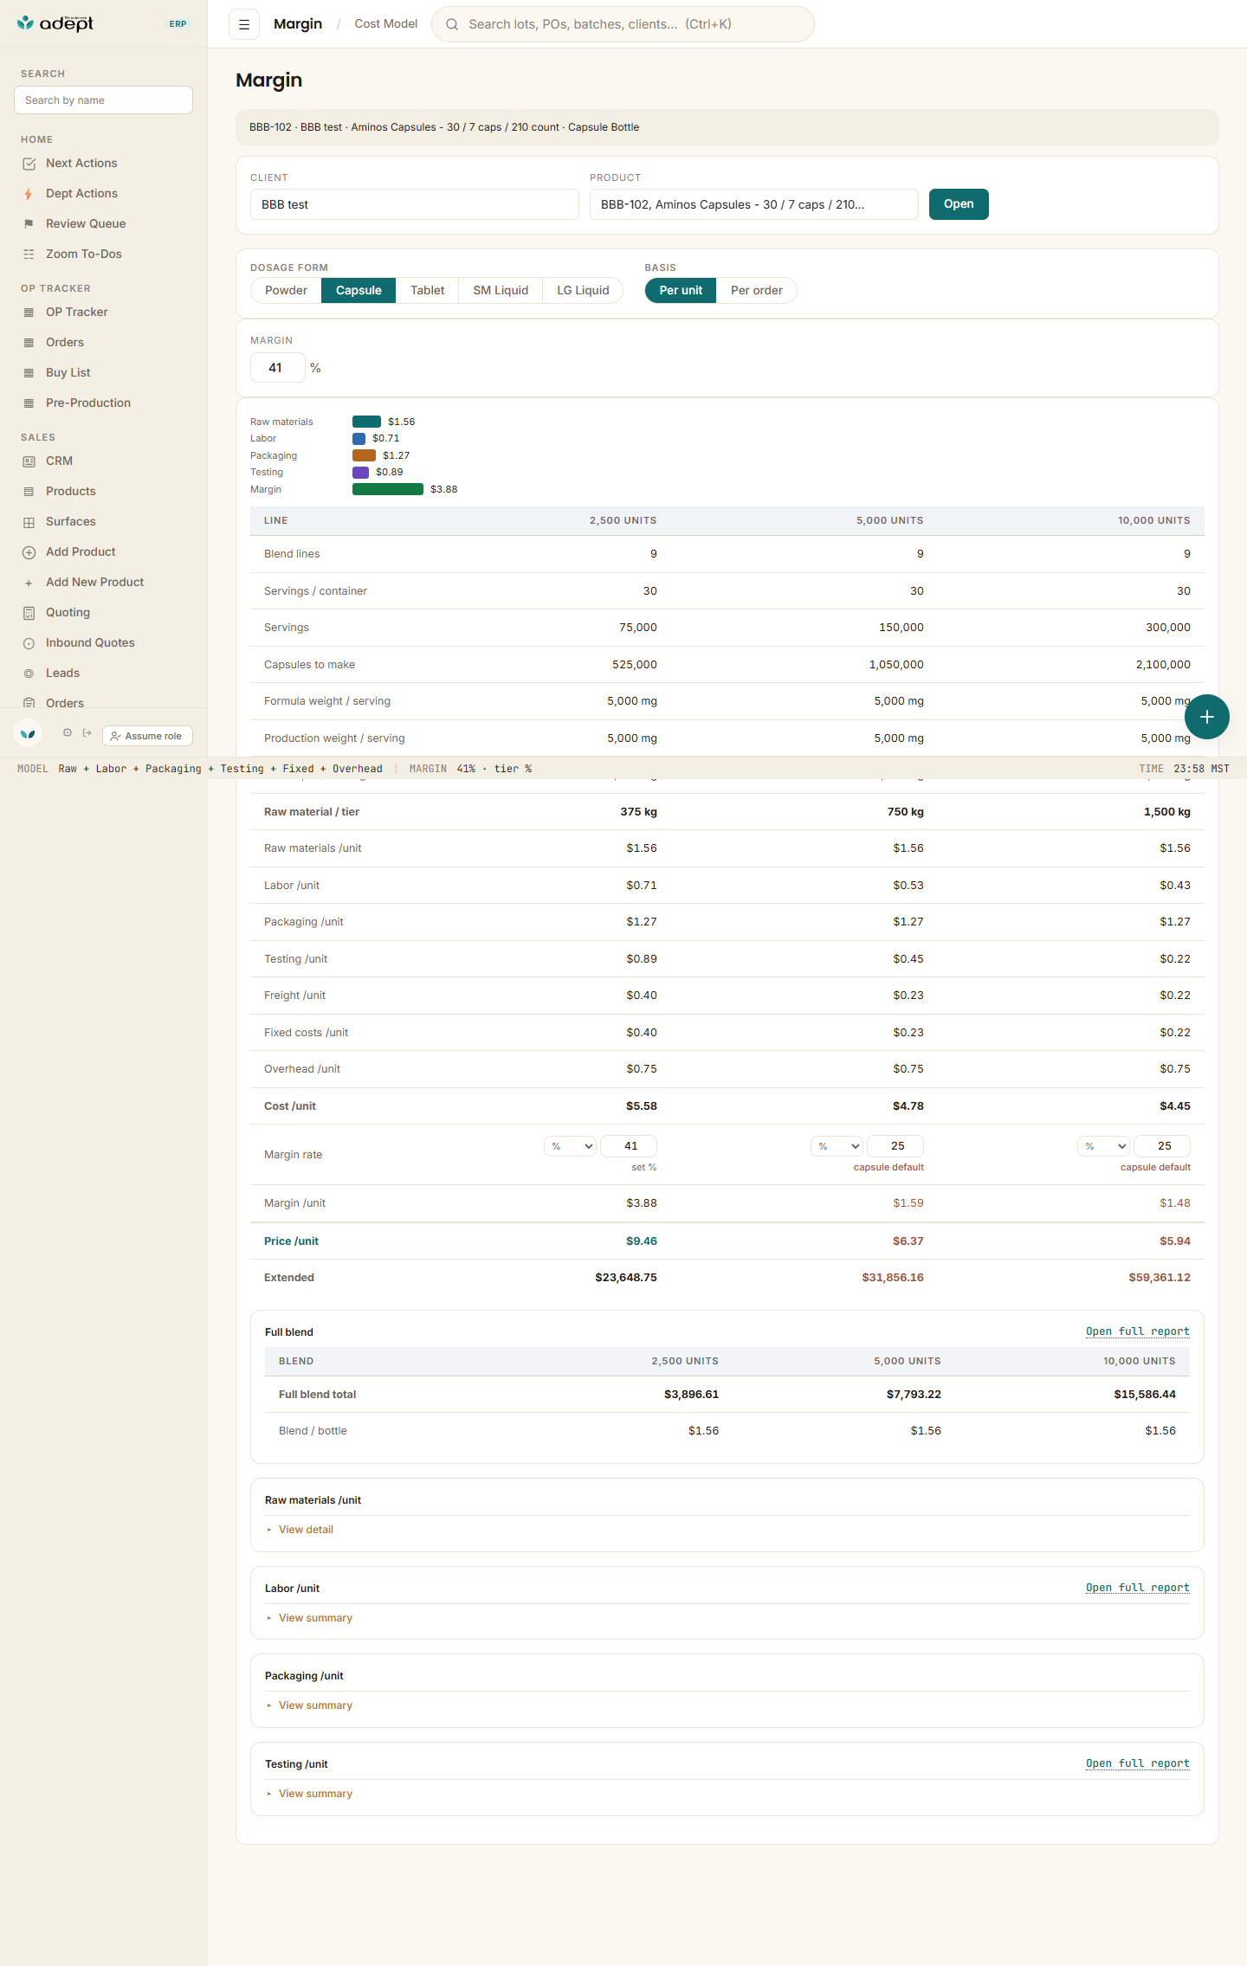Image resolution: width=1247 pixels, height=1966 pixels.
Task: Click the Next Actions checklist icon
Action: (29, 164)
